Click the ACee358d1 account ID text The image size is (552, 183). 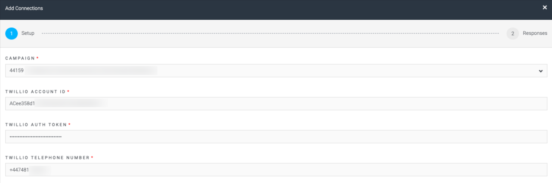(22, 104)
